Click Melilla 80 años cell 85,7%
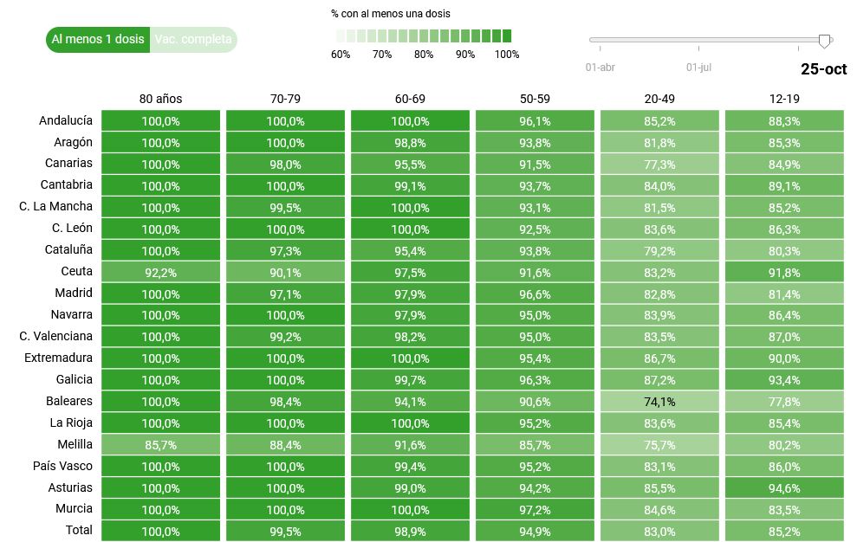857x542 pixels. tap(160, 445)
